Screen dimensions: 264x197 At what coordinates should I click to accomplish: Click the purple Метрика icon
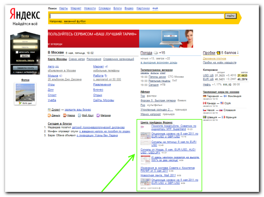[98, 115]
